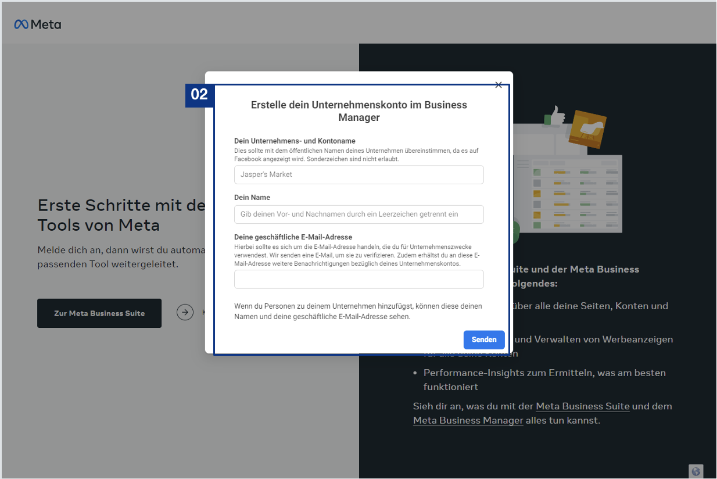The width and height of the screenshot is (717, 479).
Task: Focus the geschäftliche E-Mail-Adresse field
Action: pyautogui.click(x=358, y=279)
